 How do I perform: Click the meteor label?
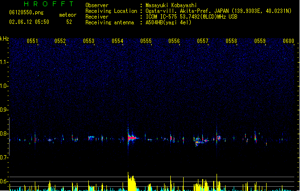click(68, 15)
